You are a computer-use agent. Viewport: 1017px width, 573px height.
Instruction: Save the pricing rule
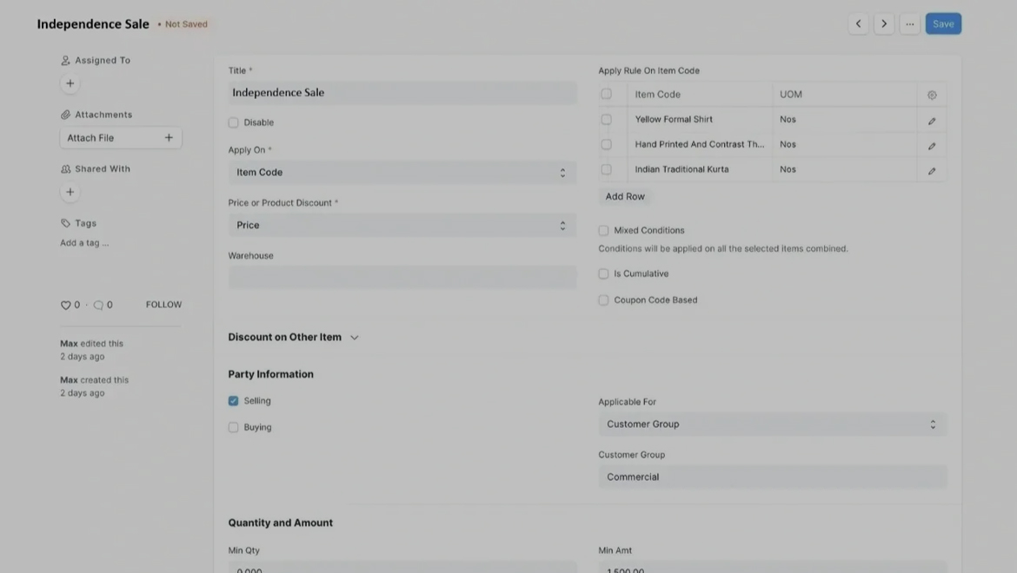[942, 23]
